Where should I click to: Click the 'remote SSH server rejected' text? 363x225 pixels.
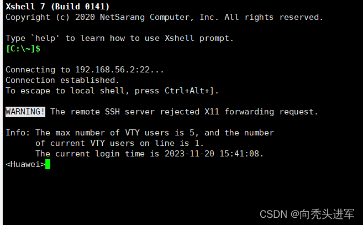[x=135, y=112]
